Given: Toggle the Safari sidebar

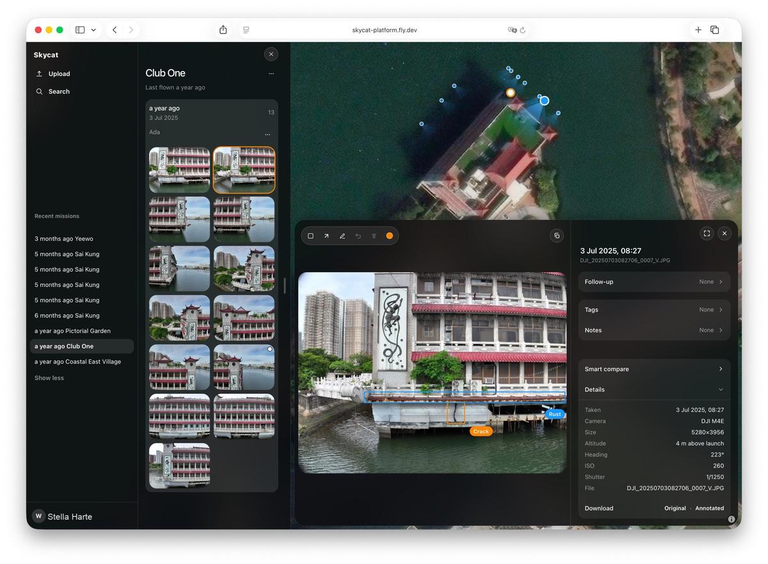Looking at the screenshot, I should pyautogui.click(x=80, y=30).
